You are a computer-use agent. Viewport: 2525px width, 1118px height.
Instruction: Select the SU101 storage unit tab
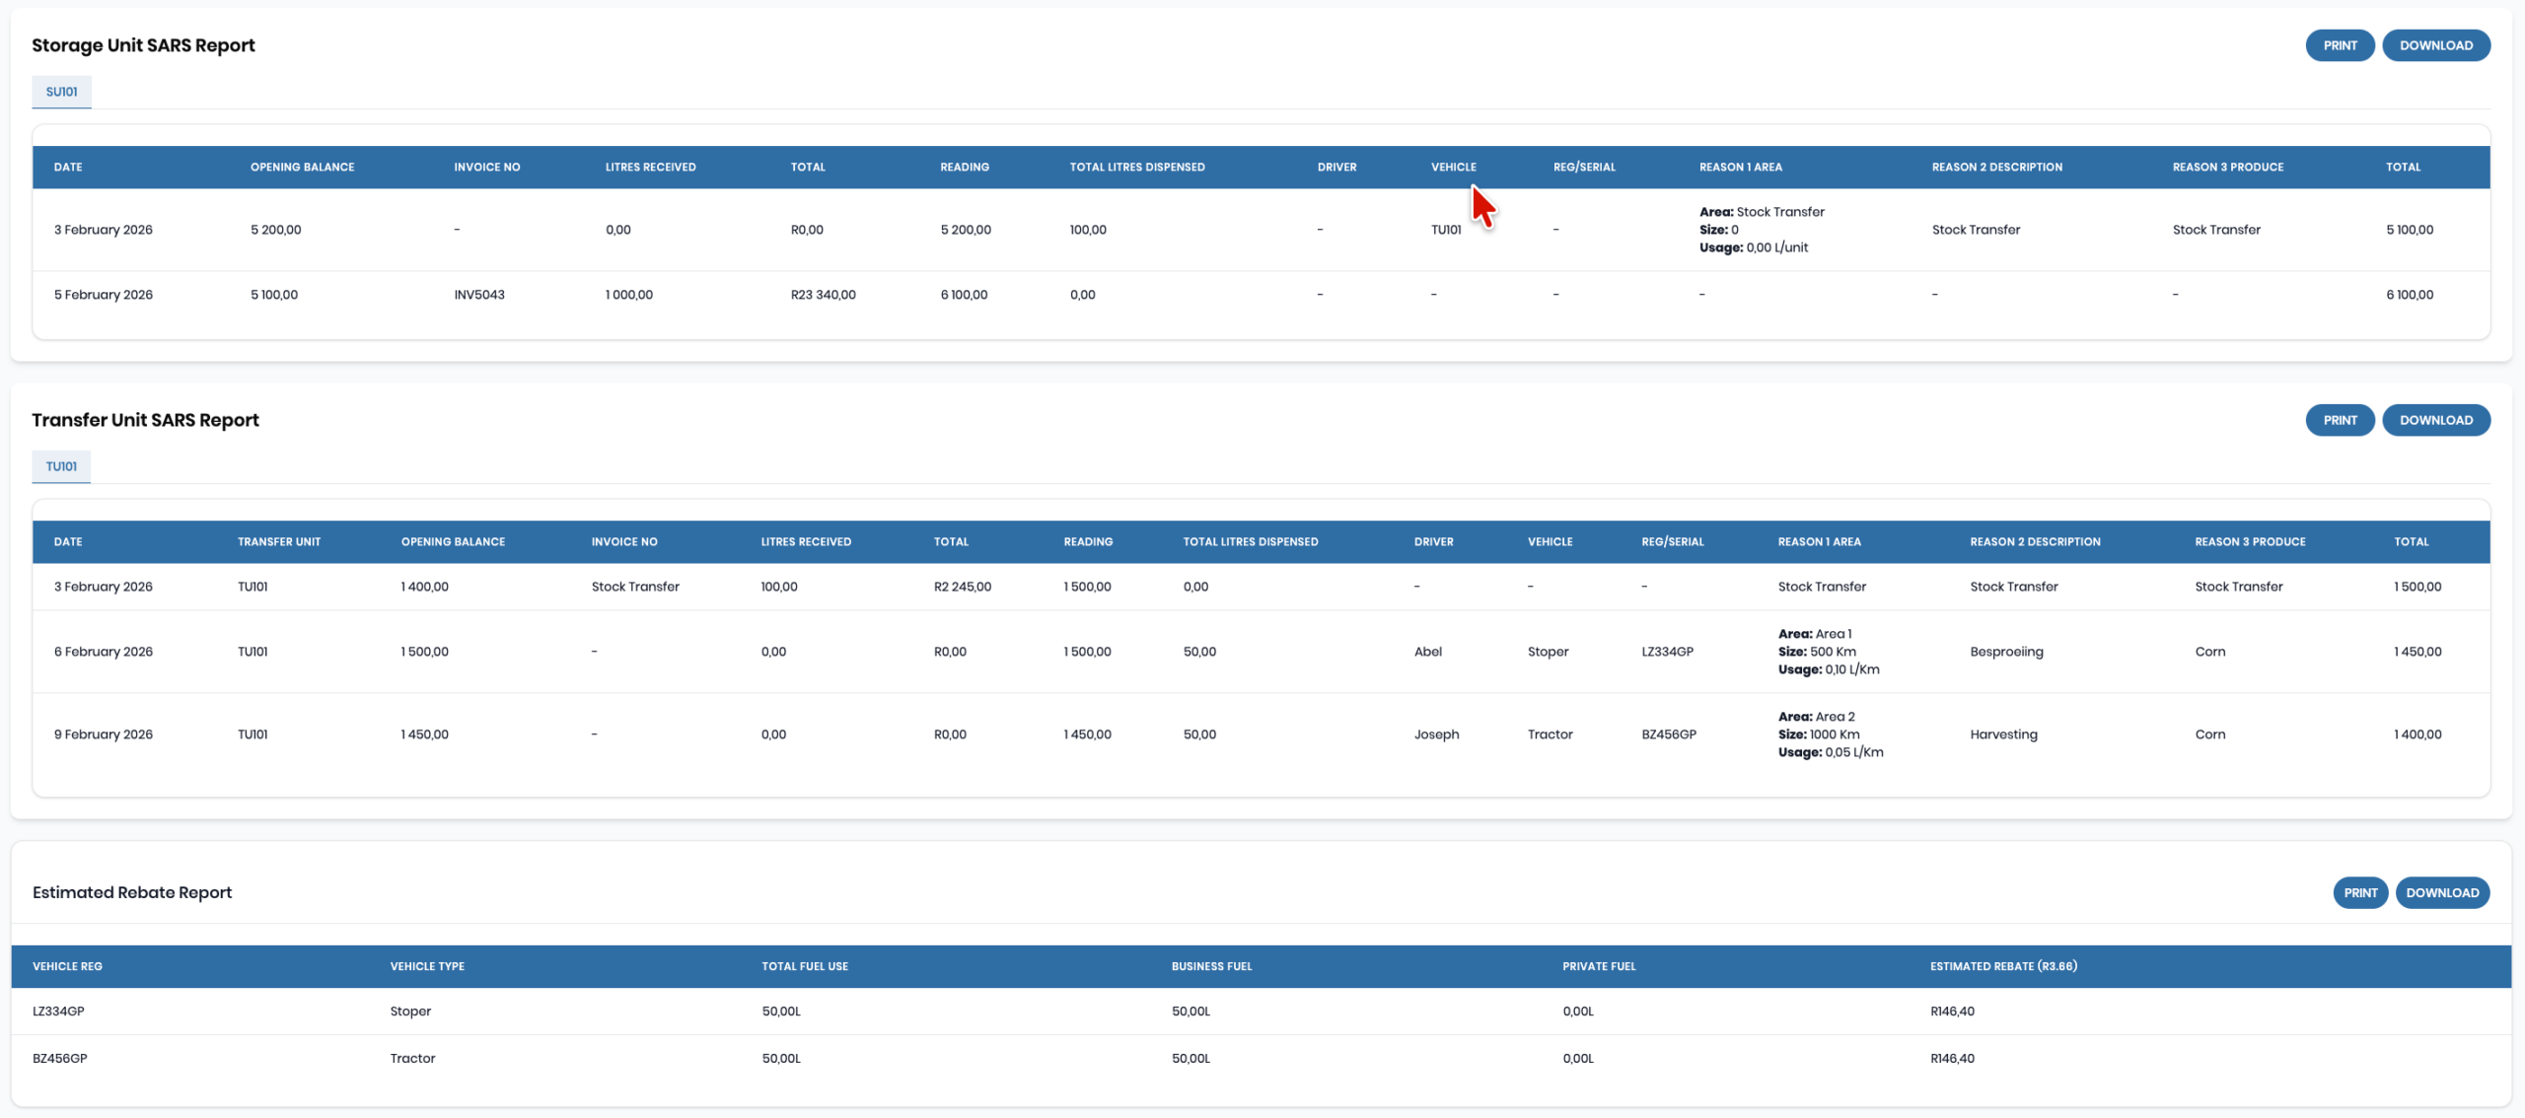click(61, 92)
